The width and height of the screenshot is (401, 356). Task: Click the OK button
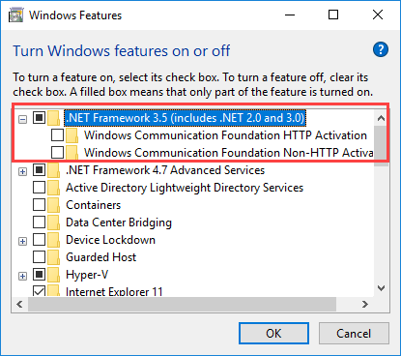[x=273, y=334]
